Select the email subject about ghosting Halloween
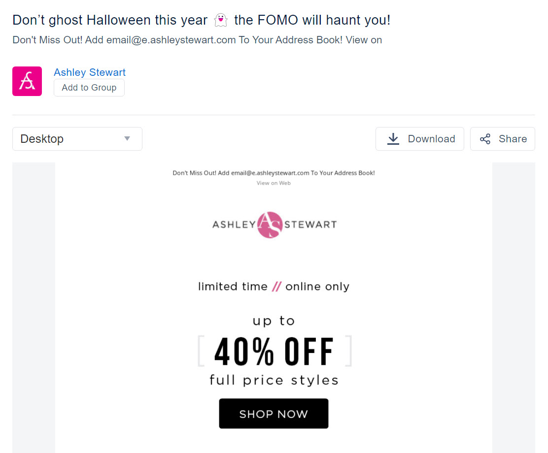548x453 pixels. coord(201,20)
